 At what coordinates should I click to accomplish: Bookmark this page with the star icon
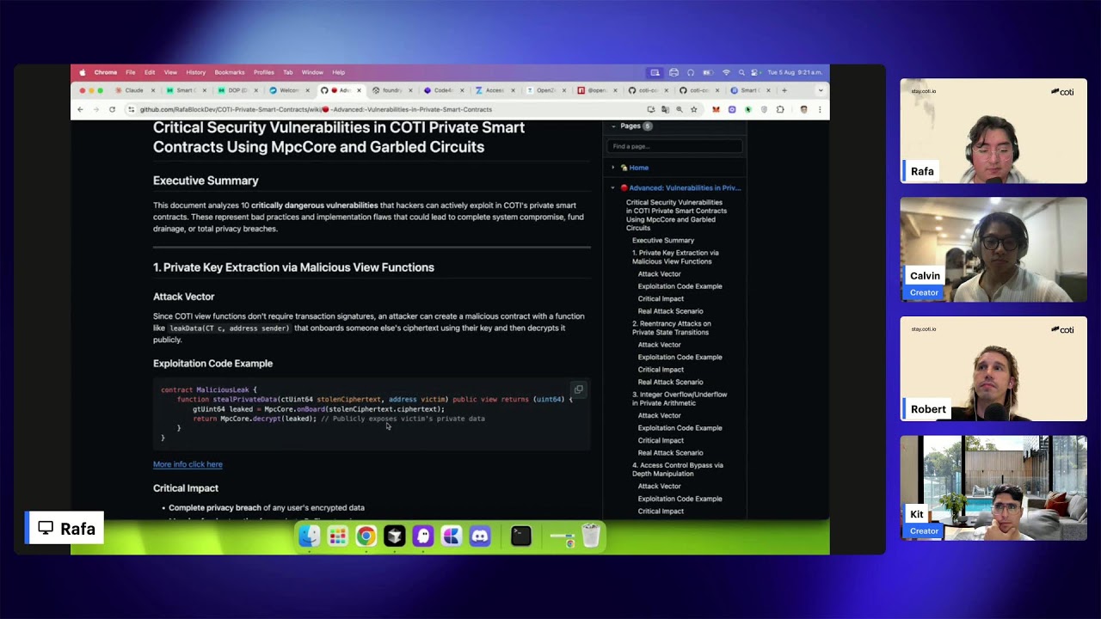[694, 109]
